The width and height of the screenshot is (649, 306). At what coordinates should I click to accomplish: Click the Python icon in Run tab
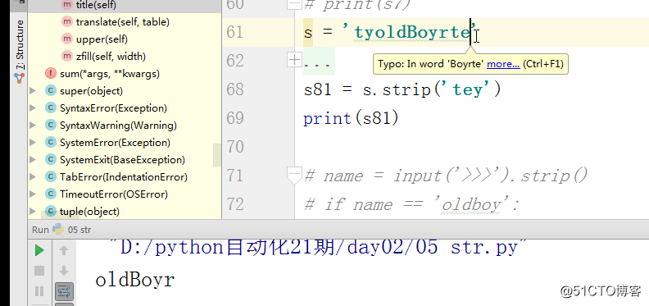pyautogui.click(x=58, y=229)
